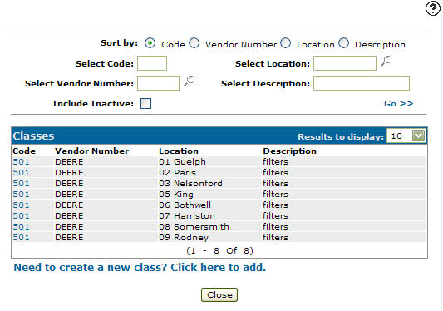Click the link to add a new class
This screenshot has height=311, width=443.
[140, 267]
